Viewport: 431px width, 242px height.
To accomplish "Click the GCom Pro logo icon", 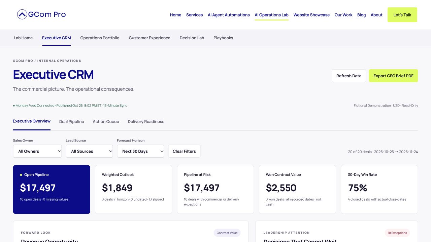I will coord(22,14).
